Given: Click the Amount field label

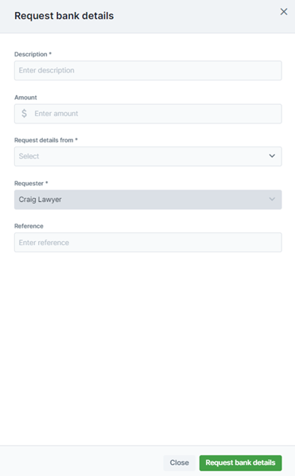Looking at the screenshot, I should (25, 97).
